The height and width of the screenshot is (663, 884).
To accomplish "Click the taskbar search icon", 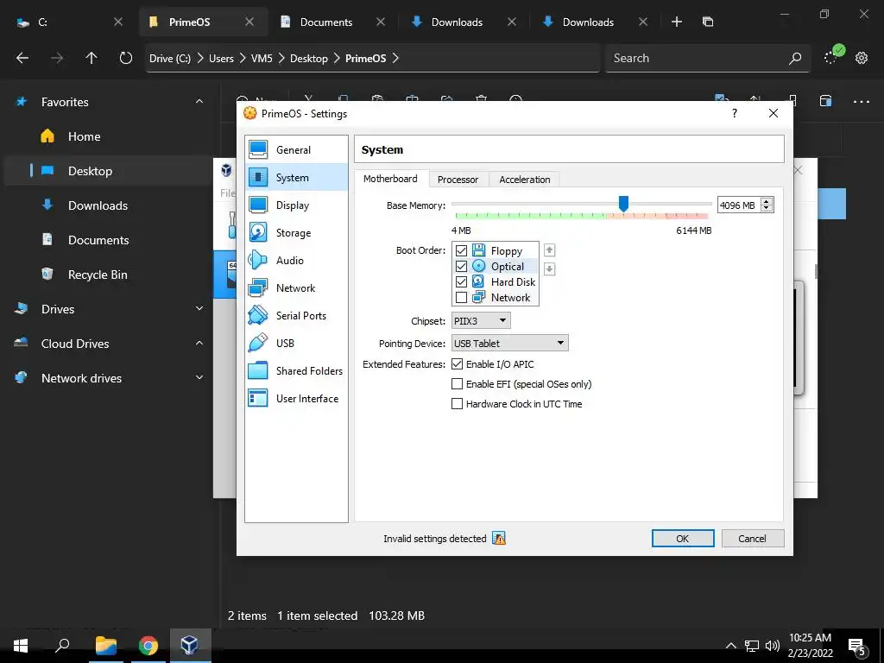I will 62,645.
